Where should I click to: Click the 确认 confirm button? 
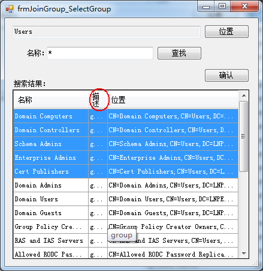(226, 75)
